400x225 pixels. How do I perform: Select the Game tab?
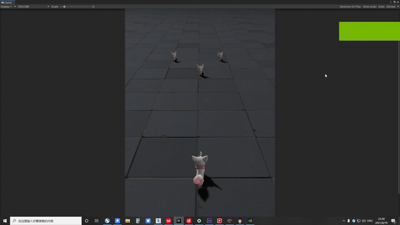7,2
